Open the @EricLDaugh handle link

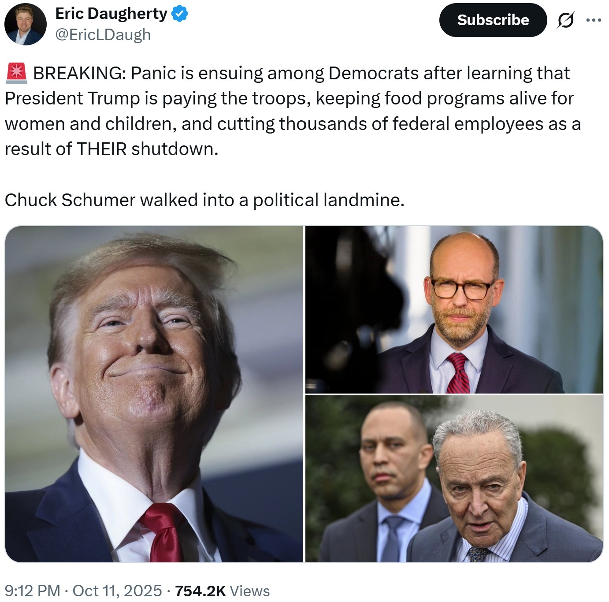(103, 34)
